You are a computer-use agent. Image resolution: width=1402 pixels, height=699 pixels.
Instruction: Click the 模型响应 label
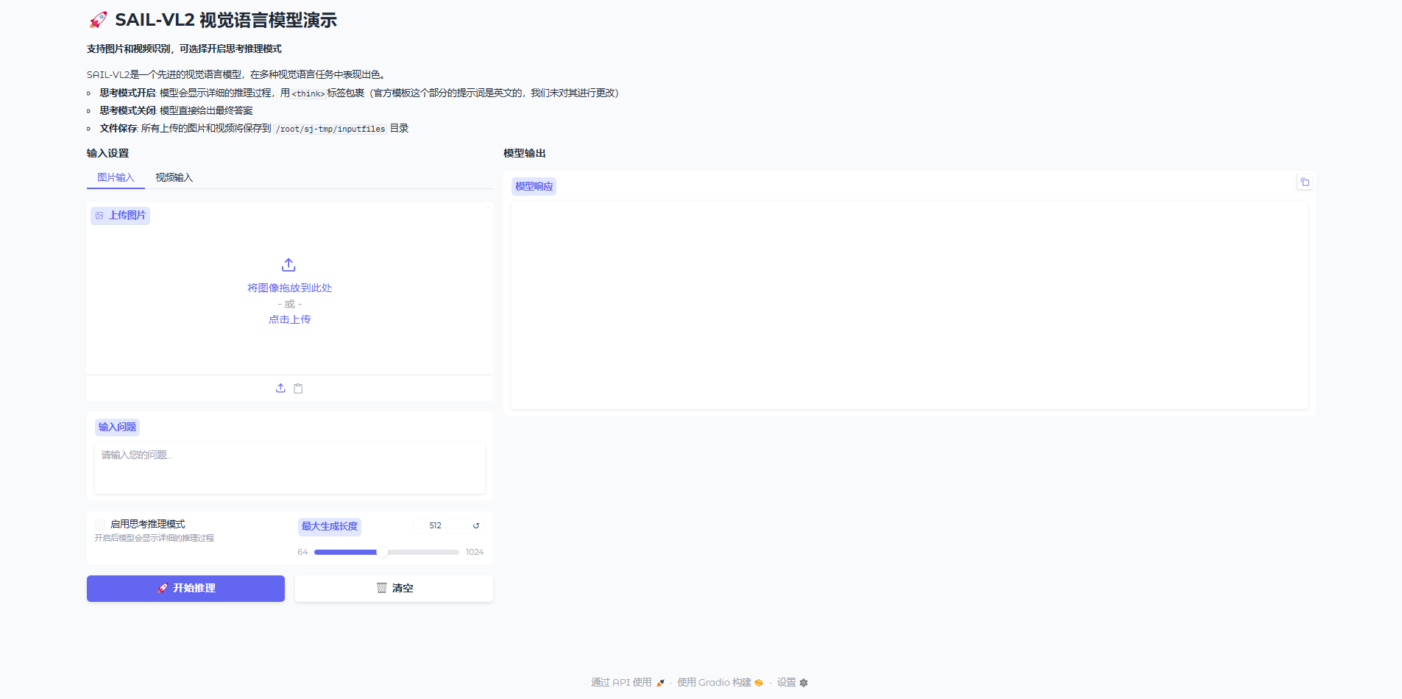click(534, 186)
